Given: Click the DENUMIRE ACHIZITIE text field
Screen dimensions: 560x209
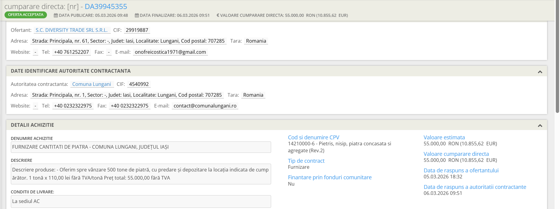Looking at the screenshot, I should [141, 147].
